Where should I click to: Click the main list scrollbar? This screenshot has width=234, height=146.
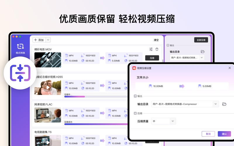[x=163, y=61]
